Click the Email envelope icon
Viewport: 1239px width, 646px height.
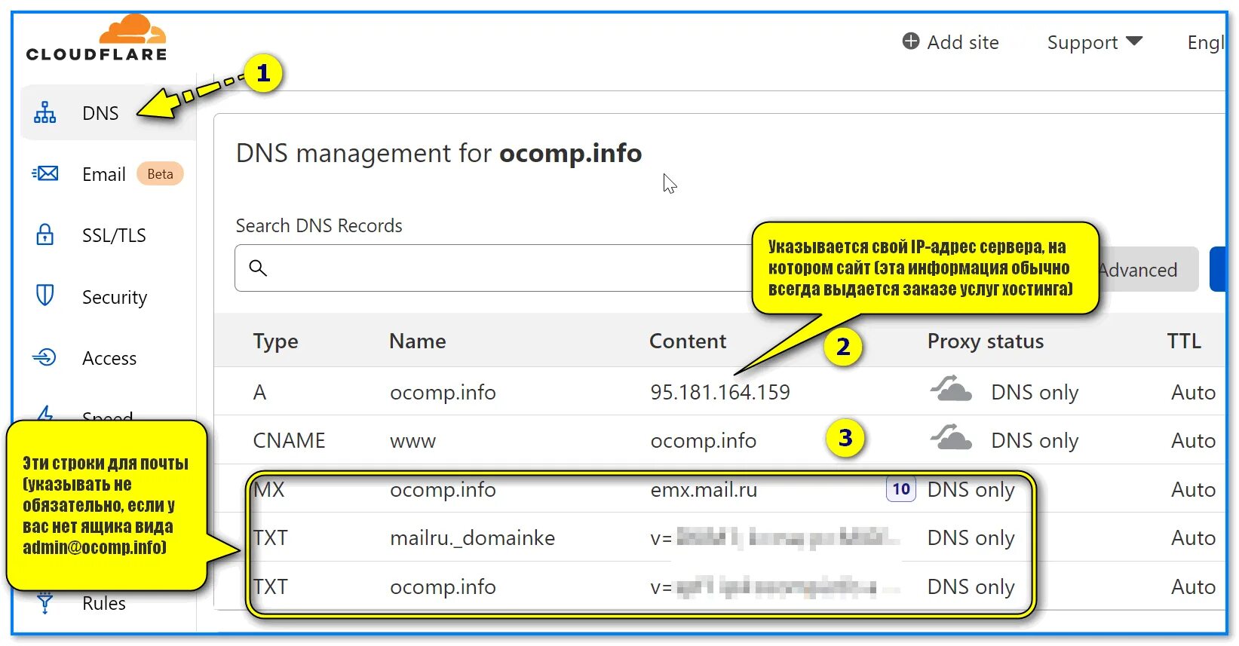45,173
